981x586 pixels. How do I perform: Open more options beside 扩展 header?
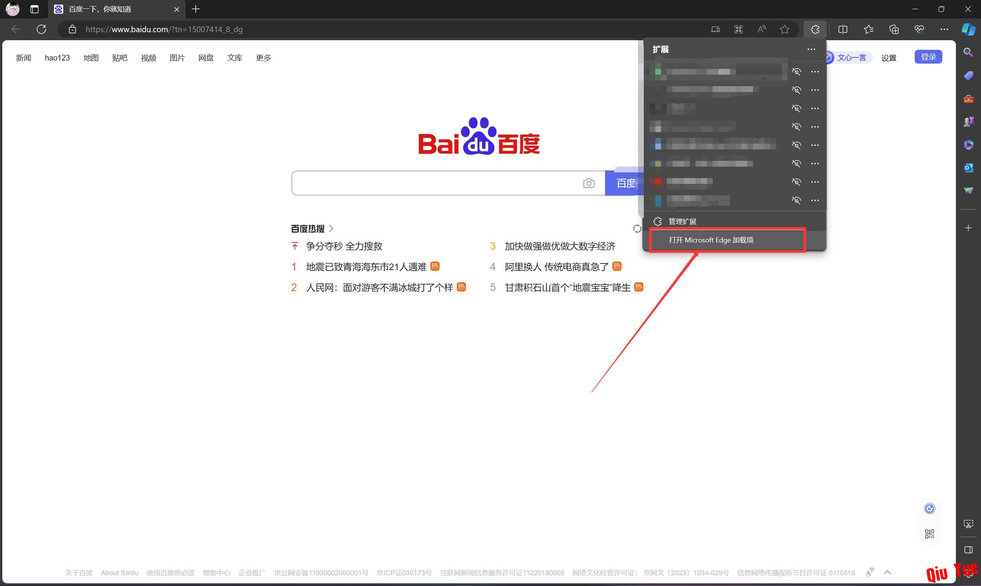click(x=811, y=49)
